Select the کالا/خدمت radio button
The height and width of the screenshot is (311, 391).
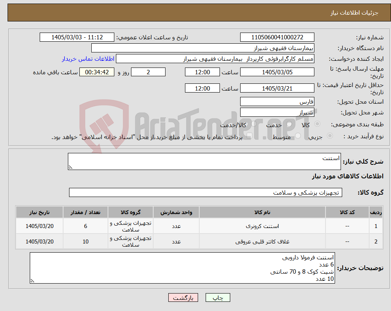[x=254, y=124]
